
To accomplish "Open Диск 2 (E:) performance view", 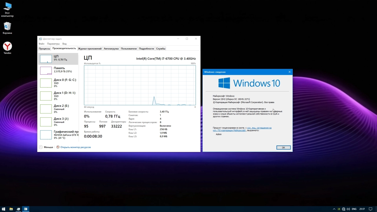I will tap(58, 109).
